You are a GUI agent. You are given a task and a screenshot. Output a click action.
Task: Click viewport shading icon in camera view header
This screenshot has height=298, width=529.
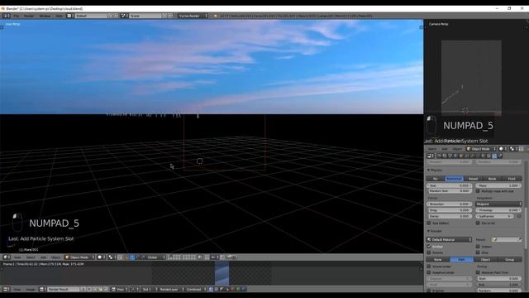503,149
